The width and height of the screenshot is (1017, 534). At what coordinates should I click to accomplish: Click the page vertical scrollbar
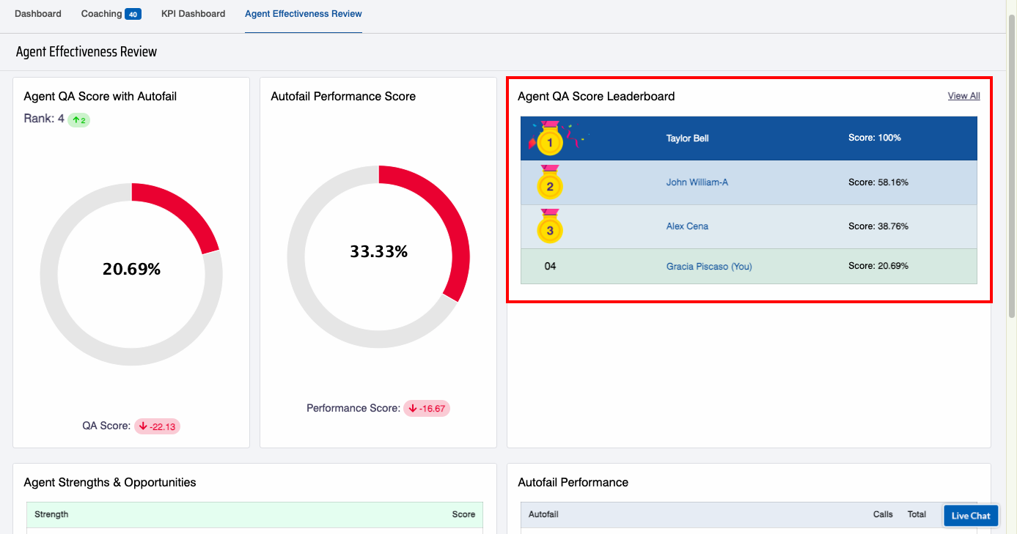[1012, 168]
